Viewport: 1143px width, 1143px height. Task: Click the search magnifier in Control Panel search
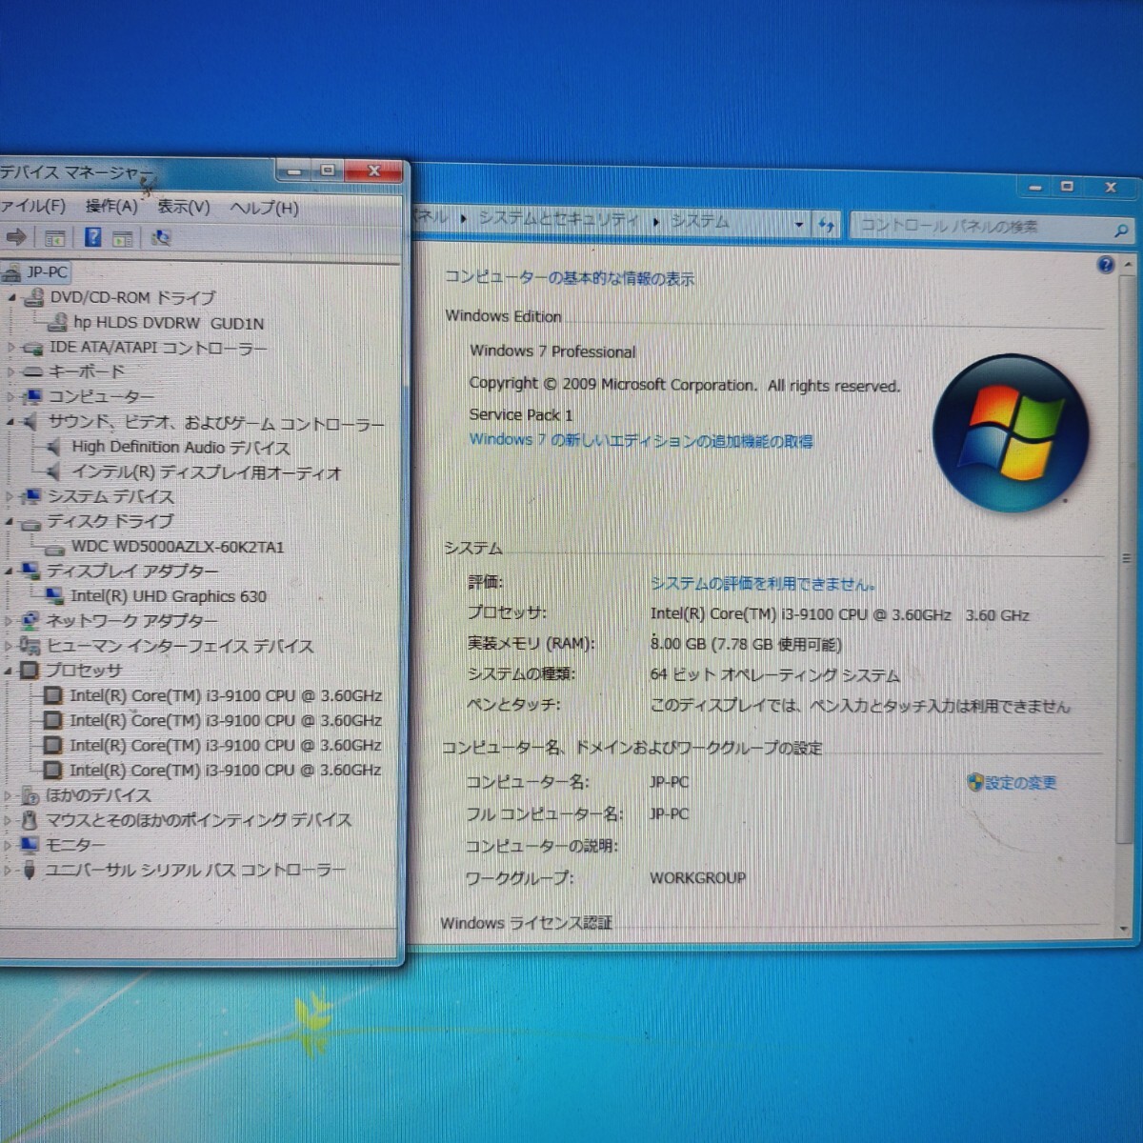point(1120,230)
